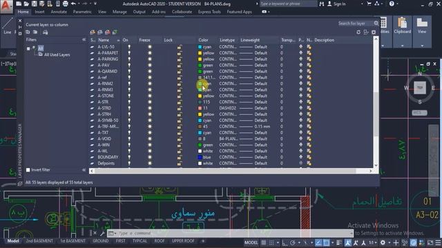The width and height of the screenshot is (442, 248).
Task: Turn off the A-STONE layer light bulb
Action: pos(129,96)
